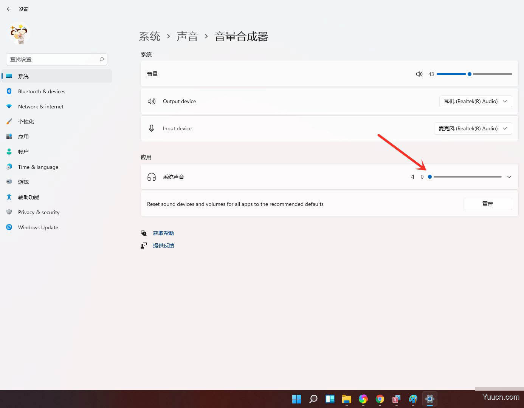Click the system volume value 43
524x408 pixels.
click(431, 74)
